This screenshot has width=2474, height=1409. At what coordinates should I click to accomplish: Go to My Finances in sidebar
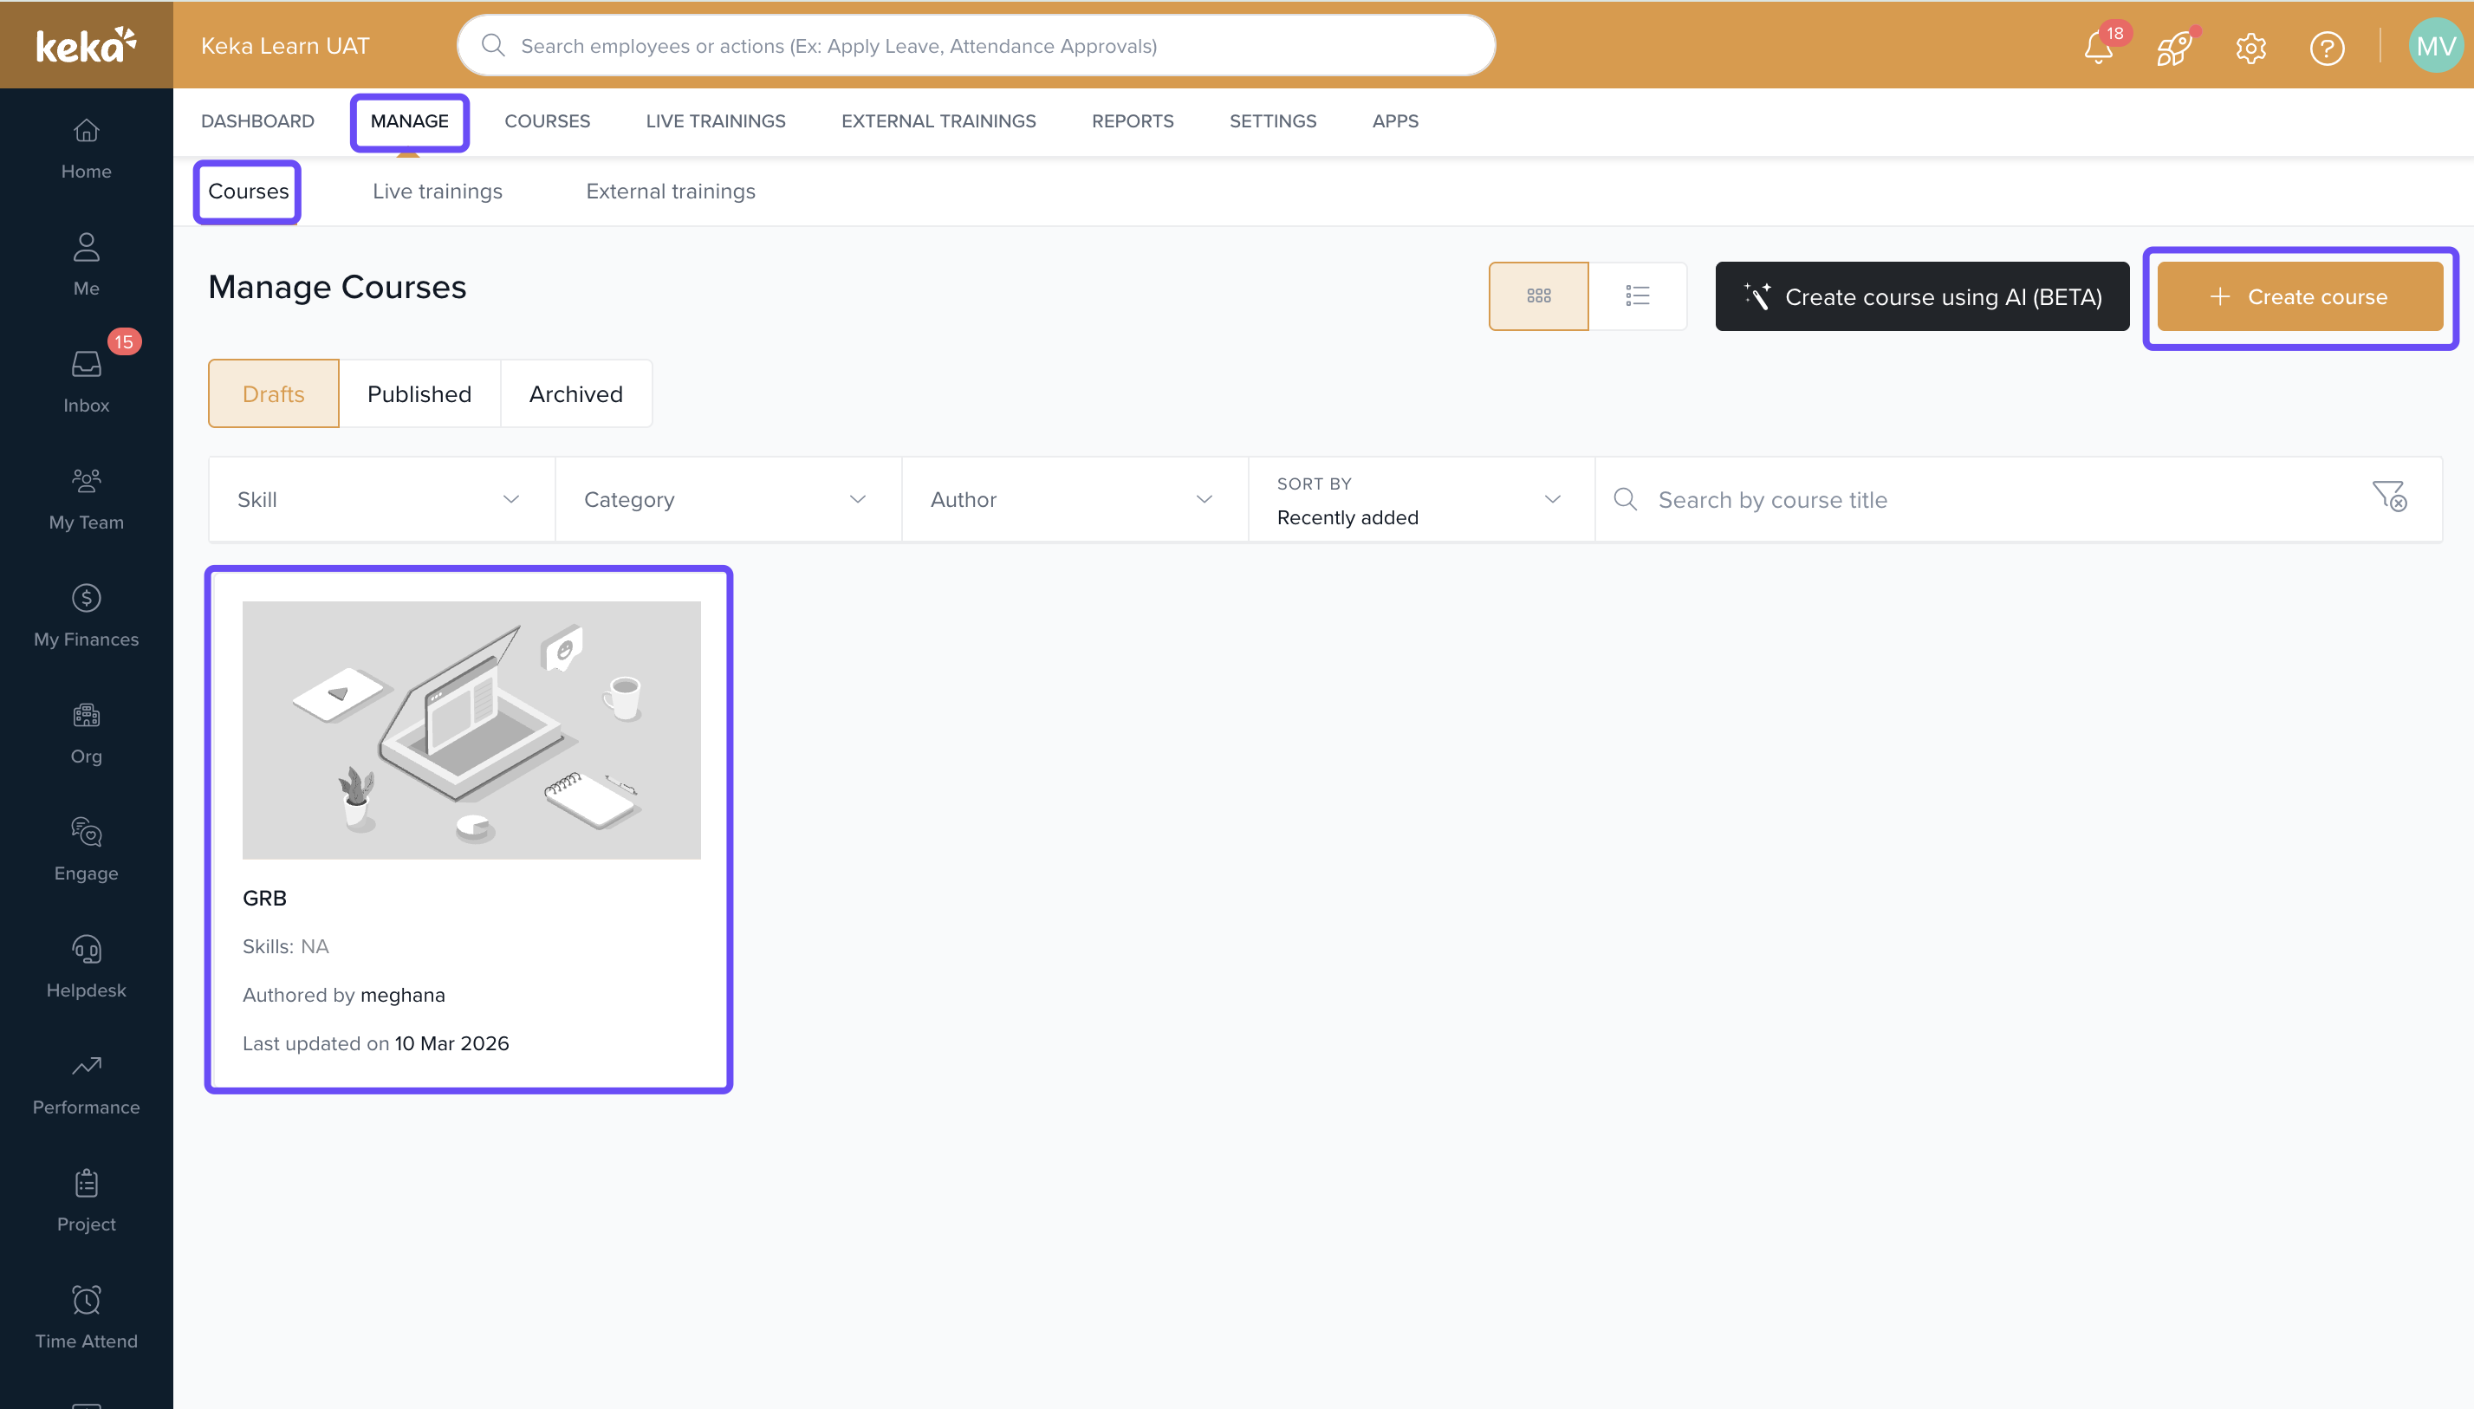tap(86, 615)
